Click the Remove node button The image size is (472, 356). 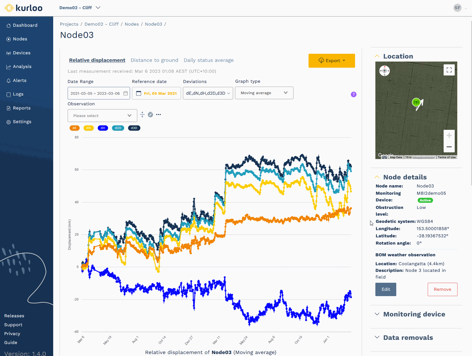tap(442, 289)
